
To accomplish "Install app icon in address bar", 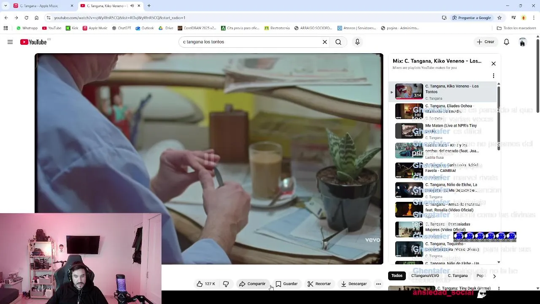I will tap(444, 18).
